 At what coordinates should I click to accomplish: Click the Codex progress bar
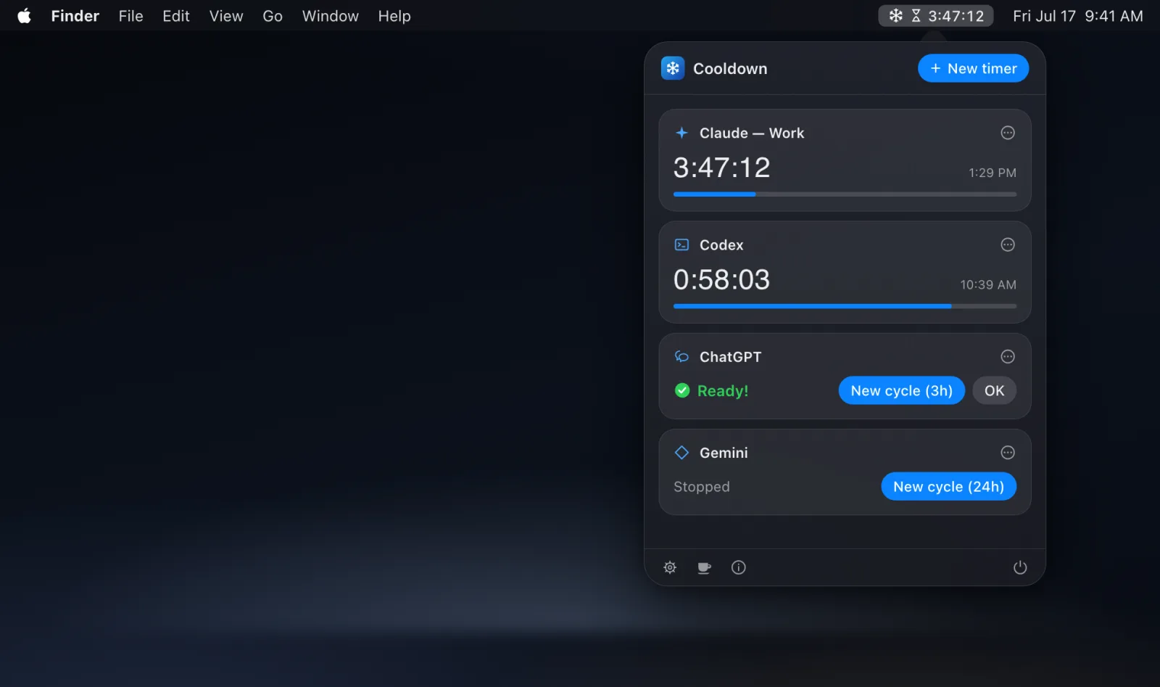(x=845, y=306)
